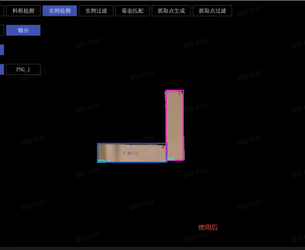Click the cut-off tab left of 料框检测
Viewport: 305px width, 250px height.
click(2, 11)
